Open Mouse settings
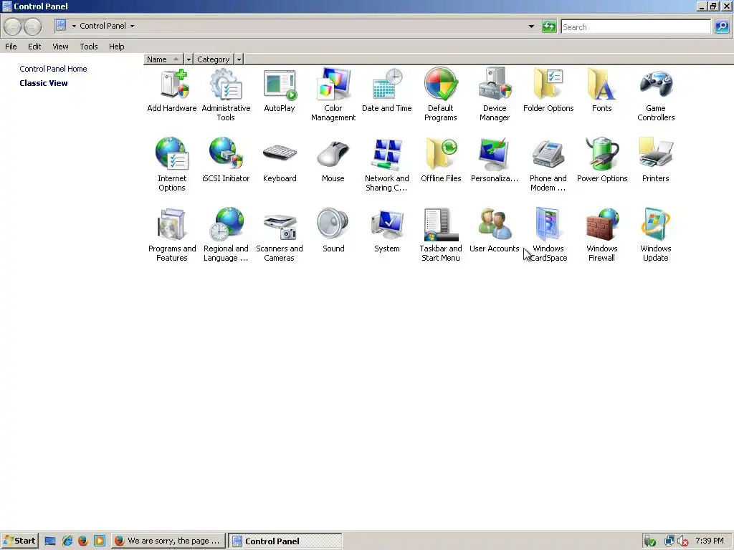Image resolution: width=734 pixels, height=550 pixels. (x=333, y=161)
